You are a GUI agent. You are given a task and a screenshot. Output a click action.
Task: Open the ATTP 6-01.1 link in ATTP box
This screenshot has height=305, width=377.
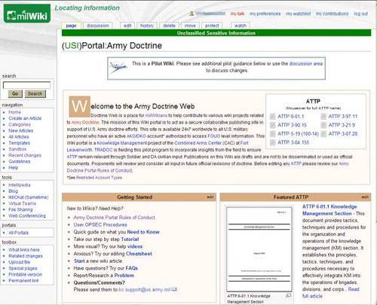[x=291, y=117]
